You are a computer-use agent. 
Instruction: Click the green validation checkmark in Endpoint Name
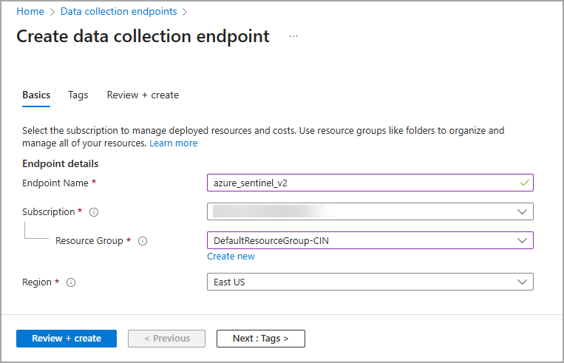click(x=525, y=182)
